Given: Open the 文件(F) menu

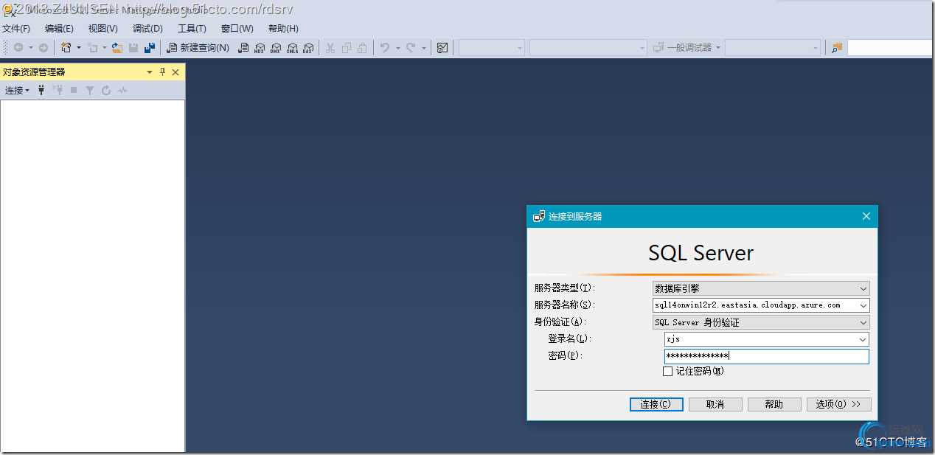Looking at the screenshot, I should (x=16, y=29).
